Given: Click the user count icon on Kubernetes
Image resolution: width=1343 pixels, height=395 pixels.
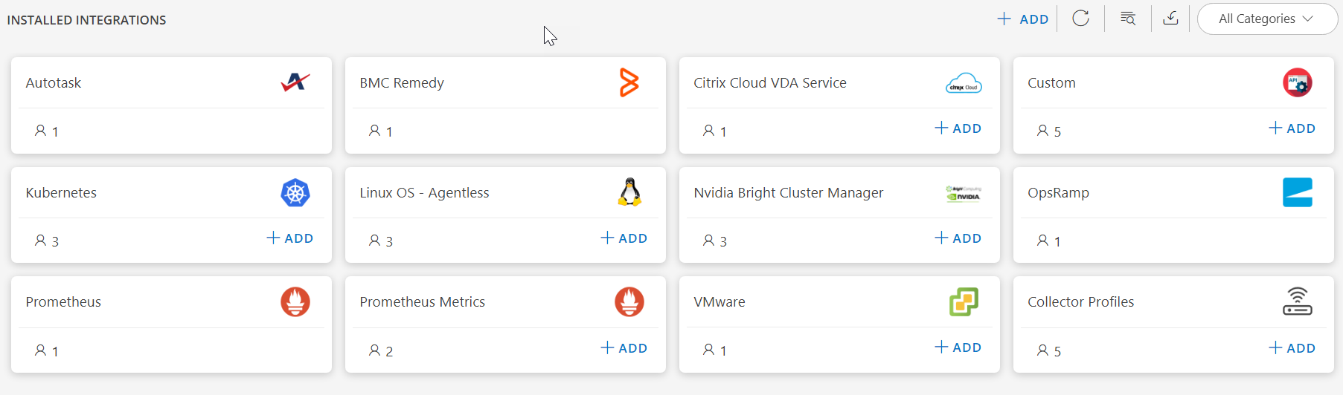Looking at the screenshot, I should click(x=40, y=241).
